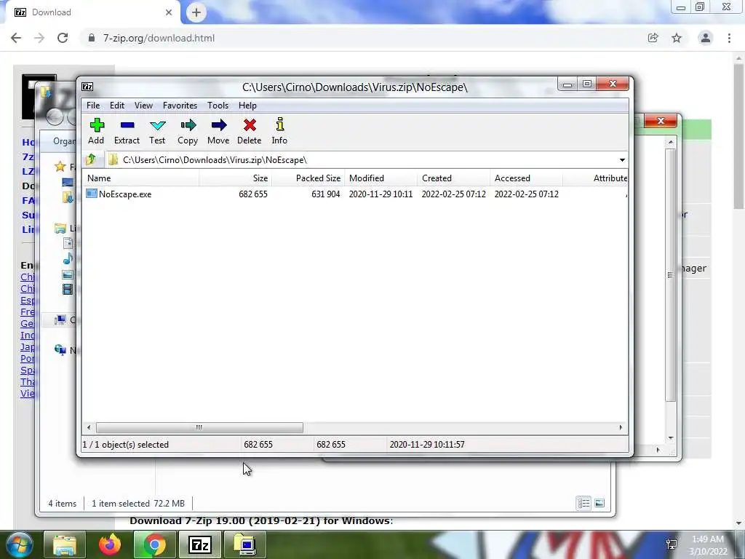
Task: Open the File menu in 7-Zip
Action: [x=93, y=106]
